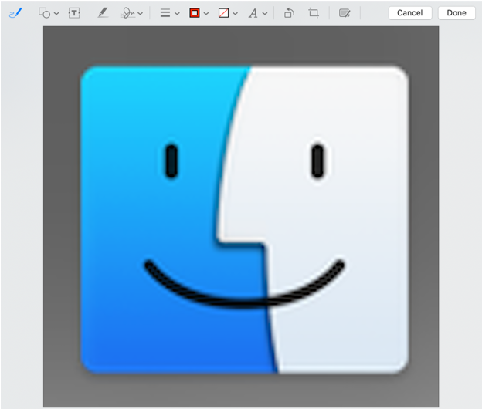Expand the Shapes dropdown arrow
482x409 pixels.
tap(56, 14)
